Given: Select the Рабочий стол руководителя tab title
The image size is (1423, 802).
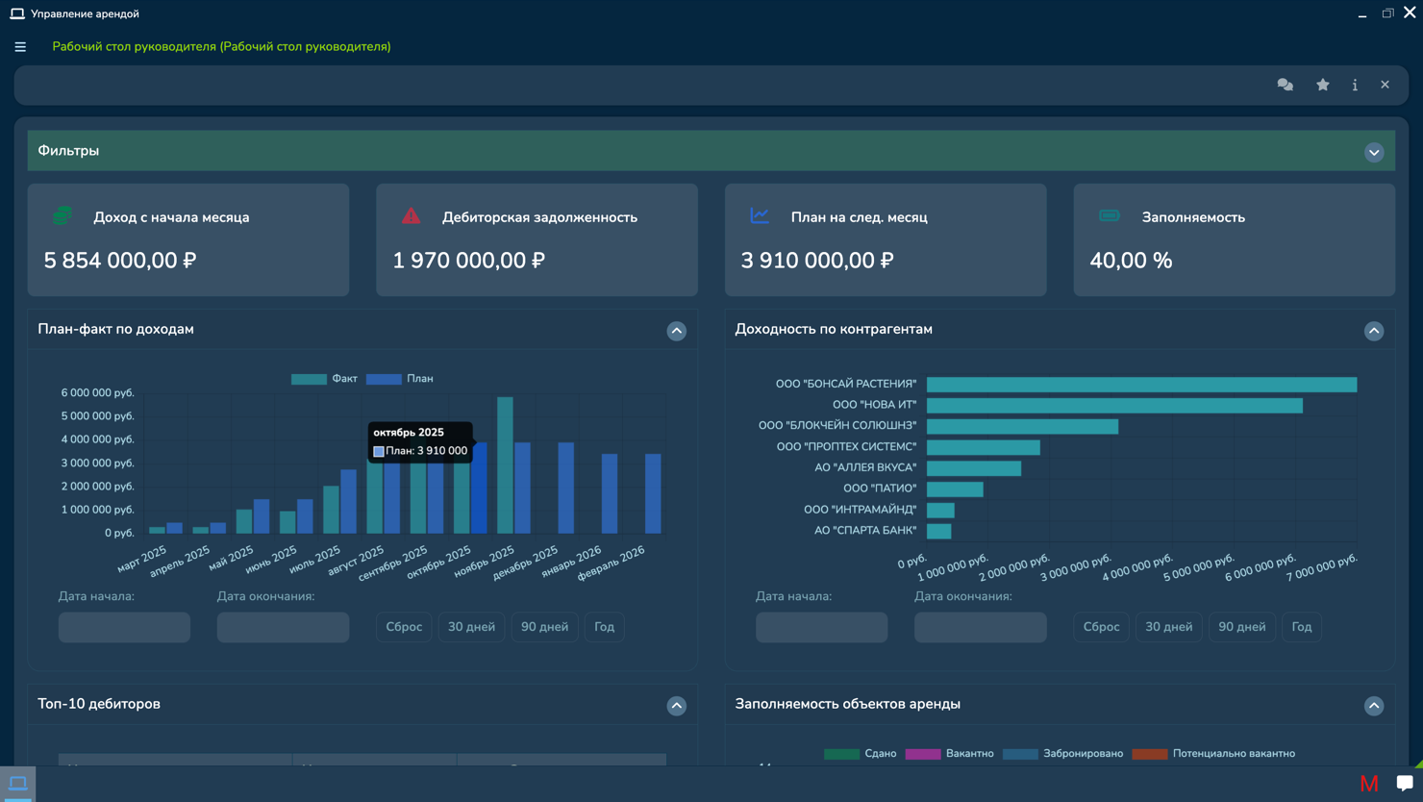Looking at the screenshot, I should click(x=221, y=46).
